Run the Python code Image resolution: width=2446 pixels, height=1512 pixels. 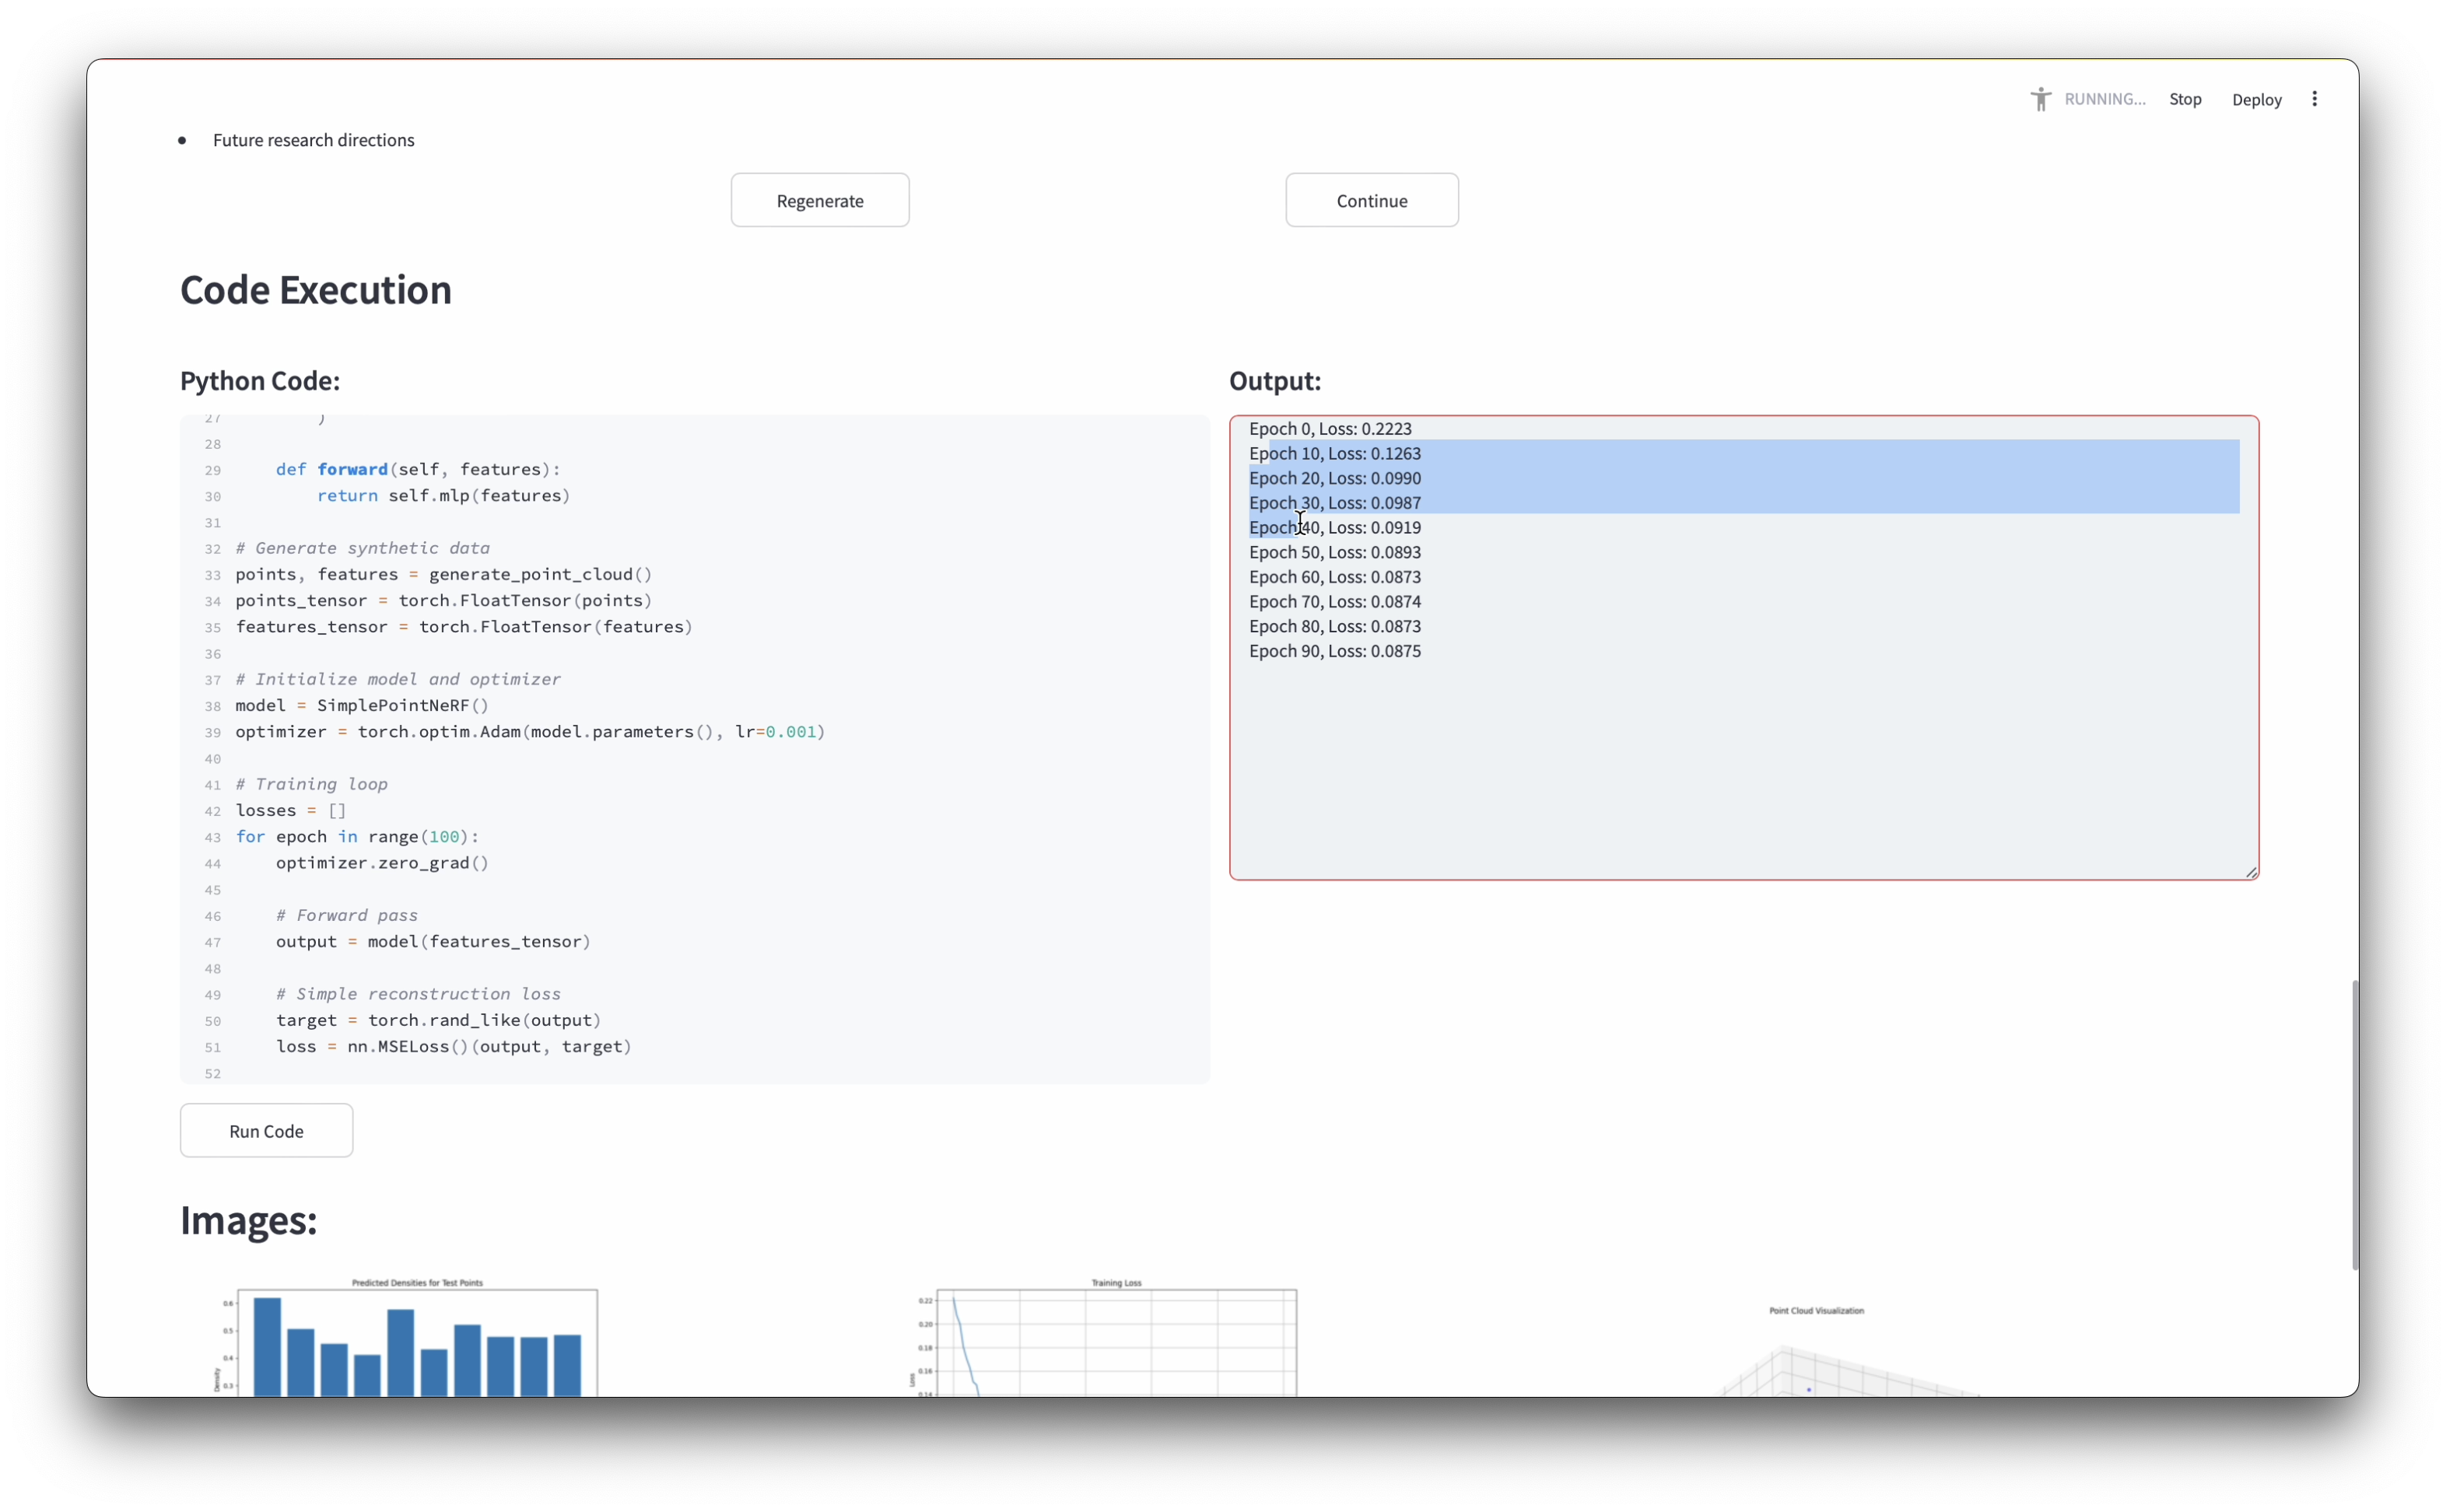point(266,1131)
